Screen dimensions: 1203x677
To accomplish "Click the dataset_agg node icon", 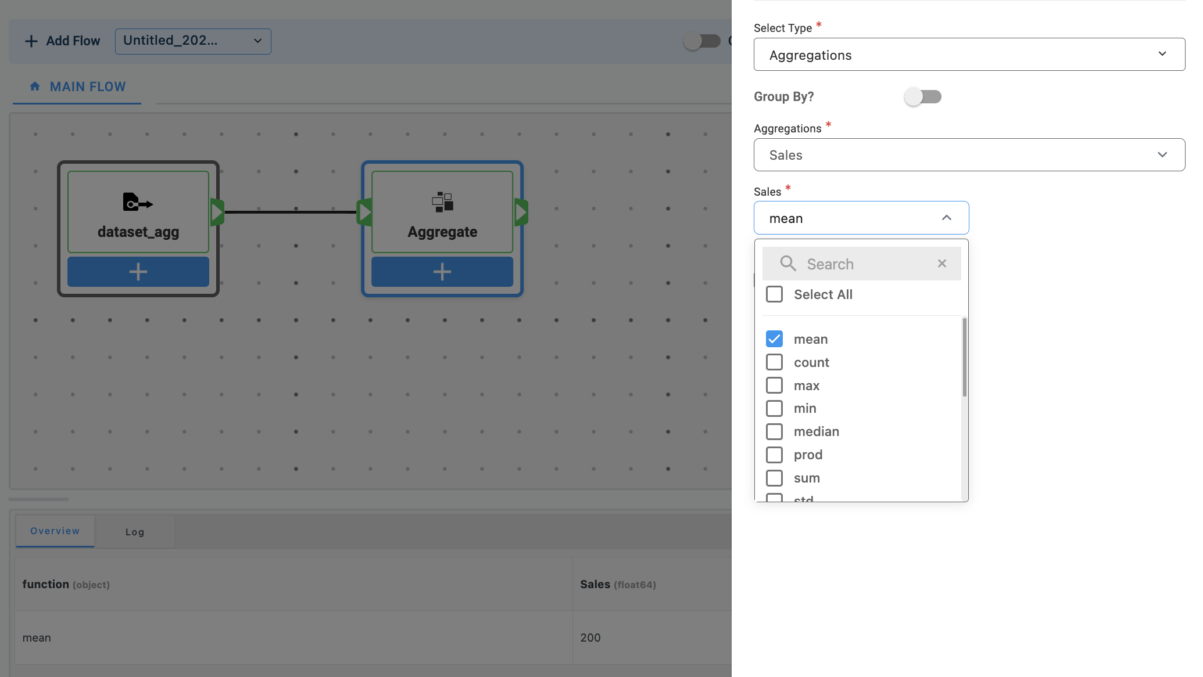I will click(138, 203).
